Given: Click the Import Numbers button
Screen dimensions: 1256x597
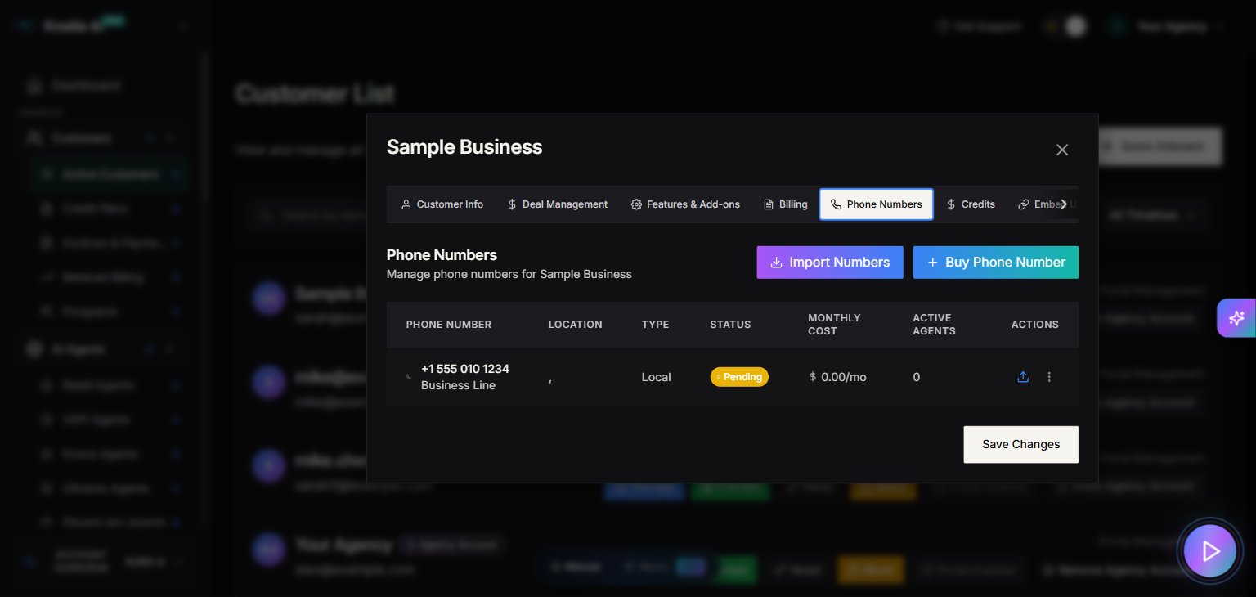Looking at the screenshot, I should click(830, 263).
